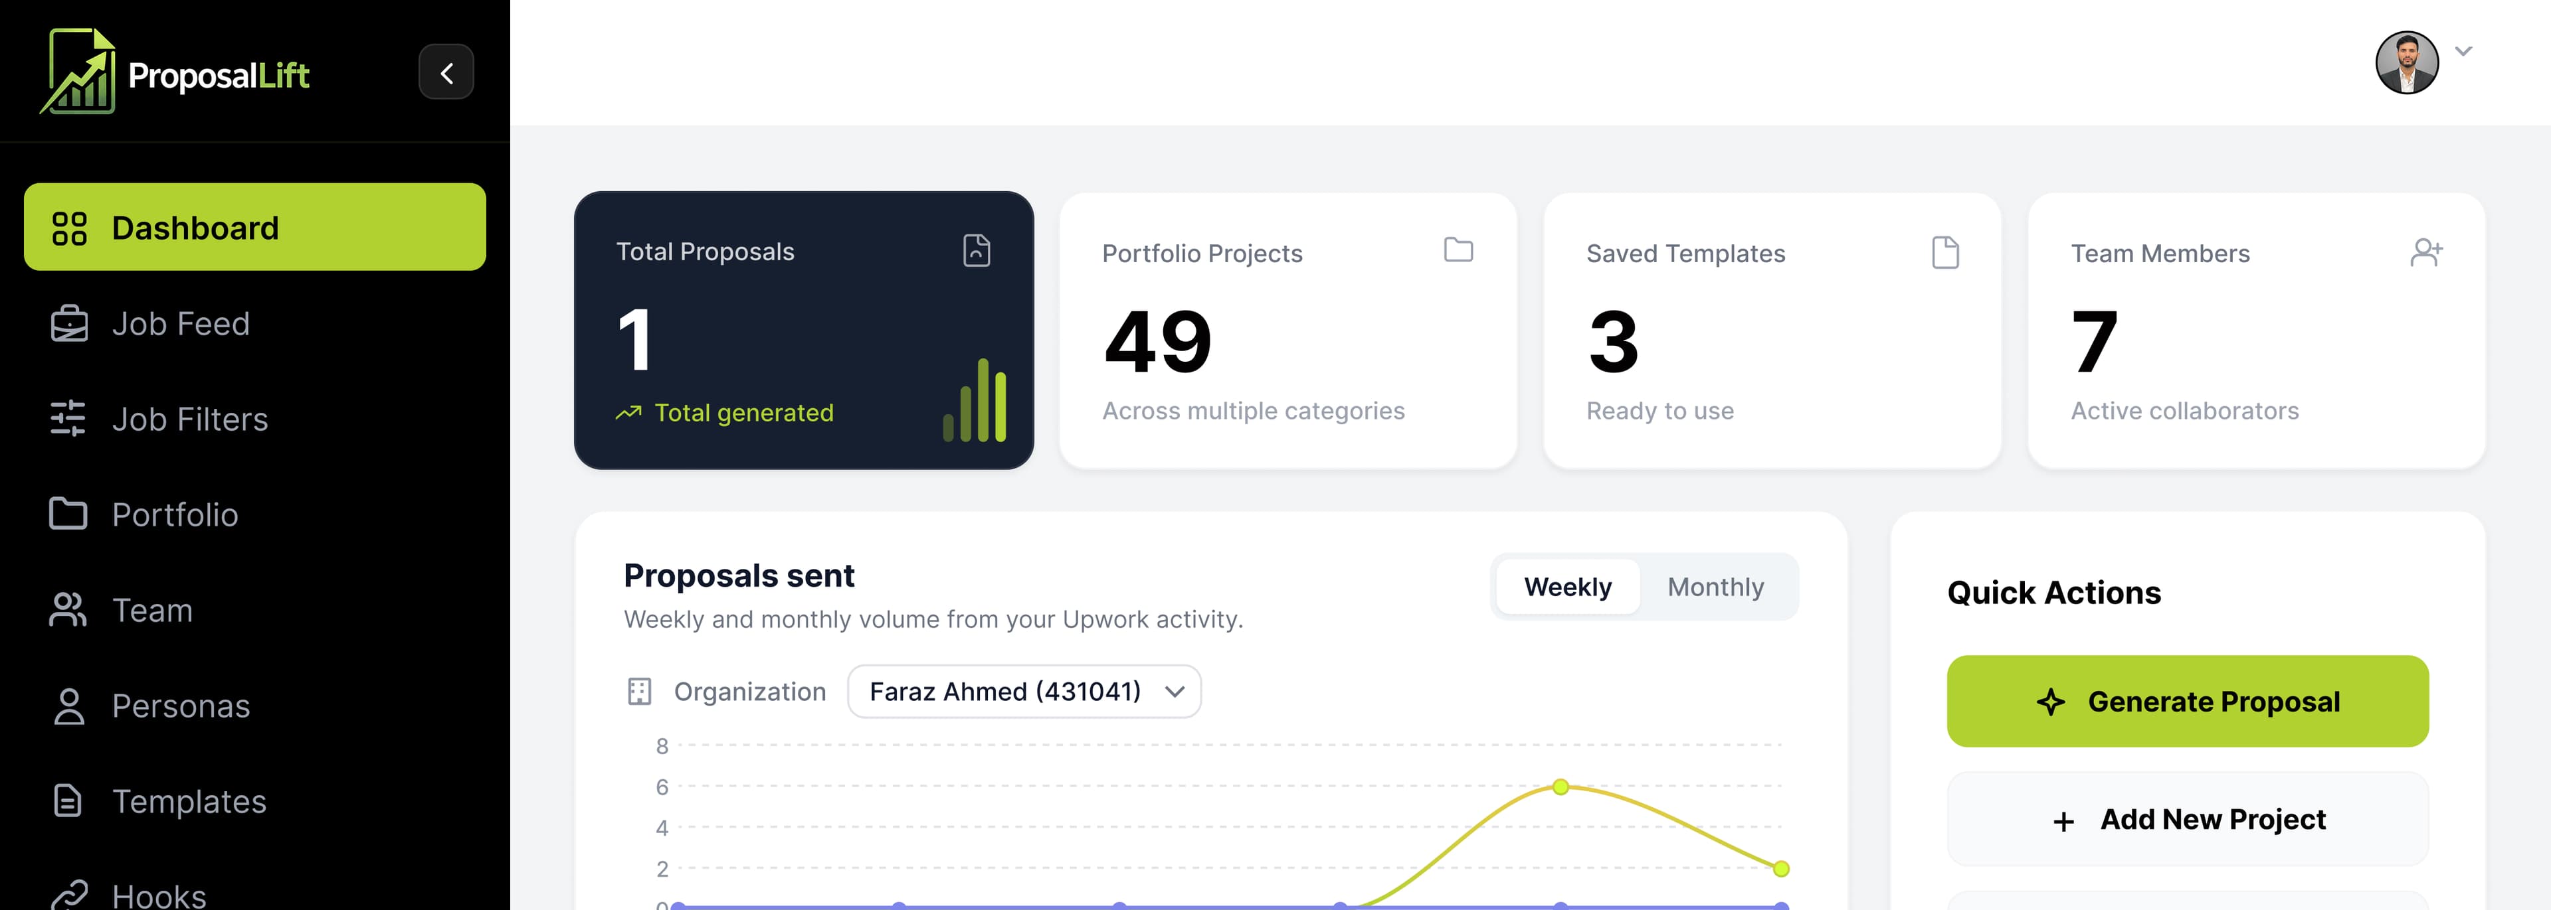2551x910 pixels.
Task: Click the last chart point at 2
Action: click(x=1780, y=868)
